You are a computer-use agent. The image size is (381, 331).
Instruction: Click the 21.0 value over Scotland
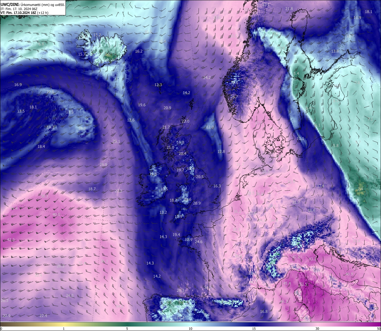coord(170,147)
